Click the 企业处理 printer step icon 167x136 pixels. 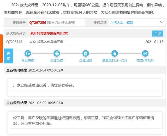[57, 53]
